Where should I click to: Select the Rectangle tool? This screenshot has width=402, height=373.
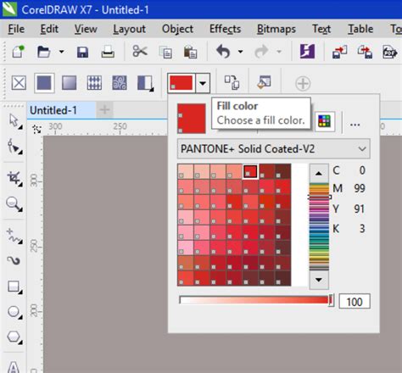coord(14,287)
